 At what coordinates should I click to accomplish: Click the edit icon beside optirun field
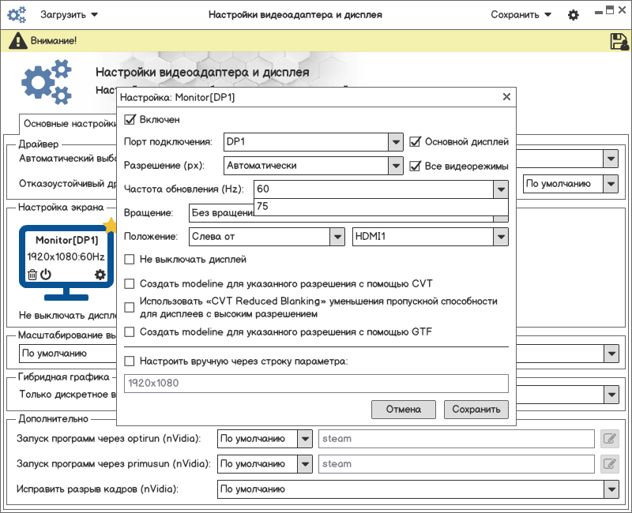coord(609,439)
